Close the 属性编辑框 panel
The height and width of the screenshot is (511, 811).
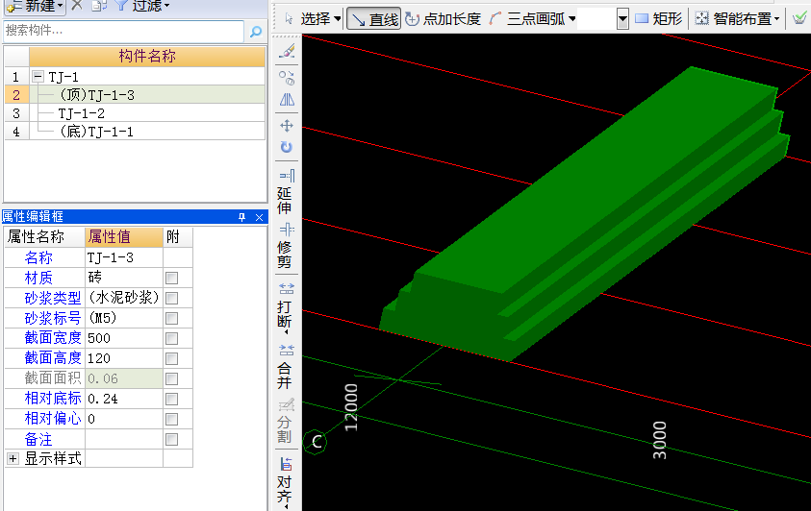259,217
